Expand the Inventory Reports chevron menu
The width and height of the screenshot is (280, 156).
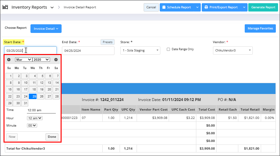52,7
